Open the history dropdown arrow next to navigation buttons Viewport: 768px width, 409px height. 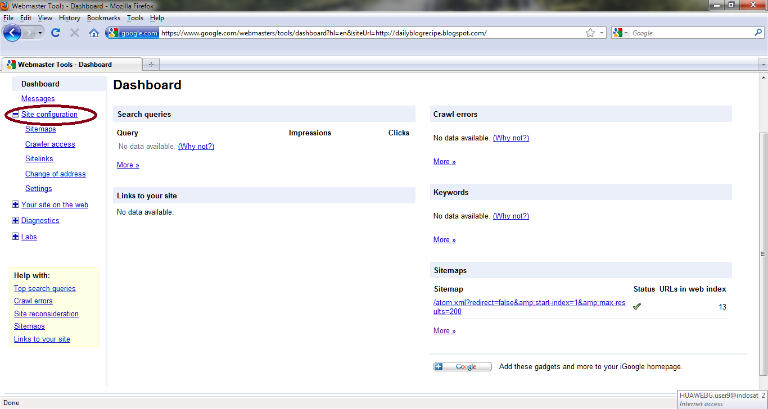coord(40,33)
